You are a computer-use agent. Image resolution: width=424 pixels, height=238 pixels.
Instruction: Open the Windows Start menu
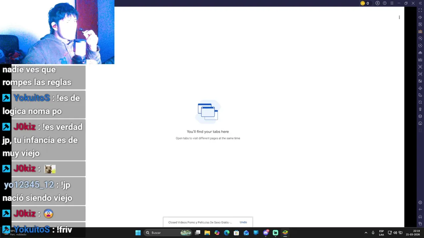click(138, 233)
